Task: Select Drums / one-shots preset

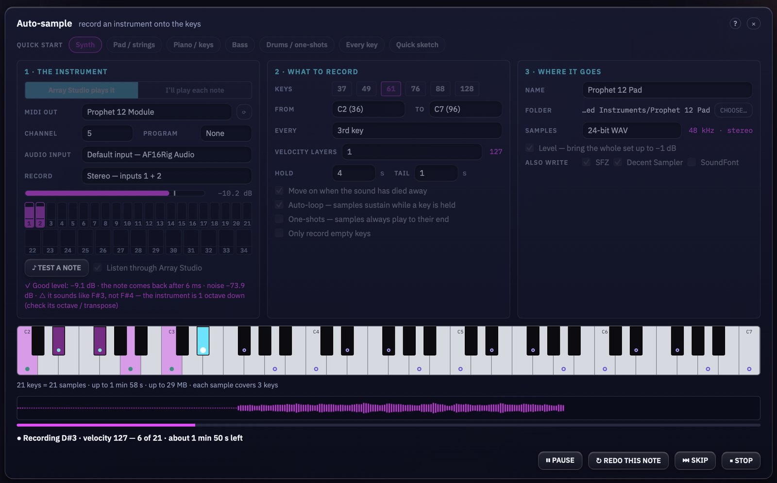Action: 297,45
